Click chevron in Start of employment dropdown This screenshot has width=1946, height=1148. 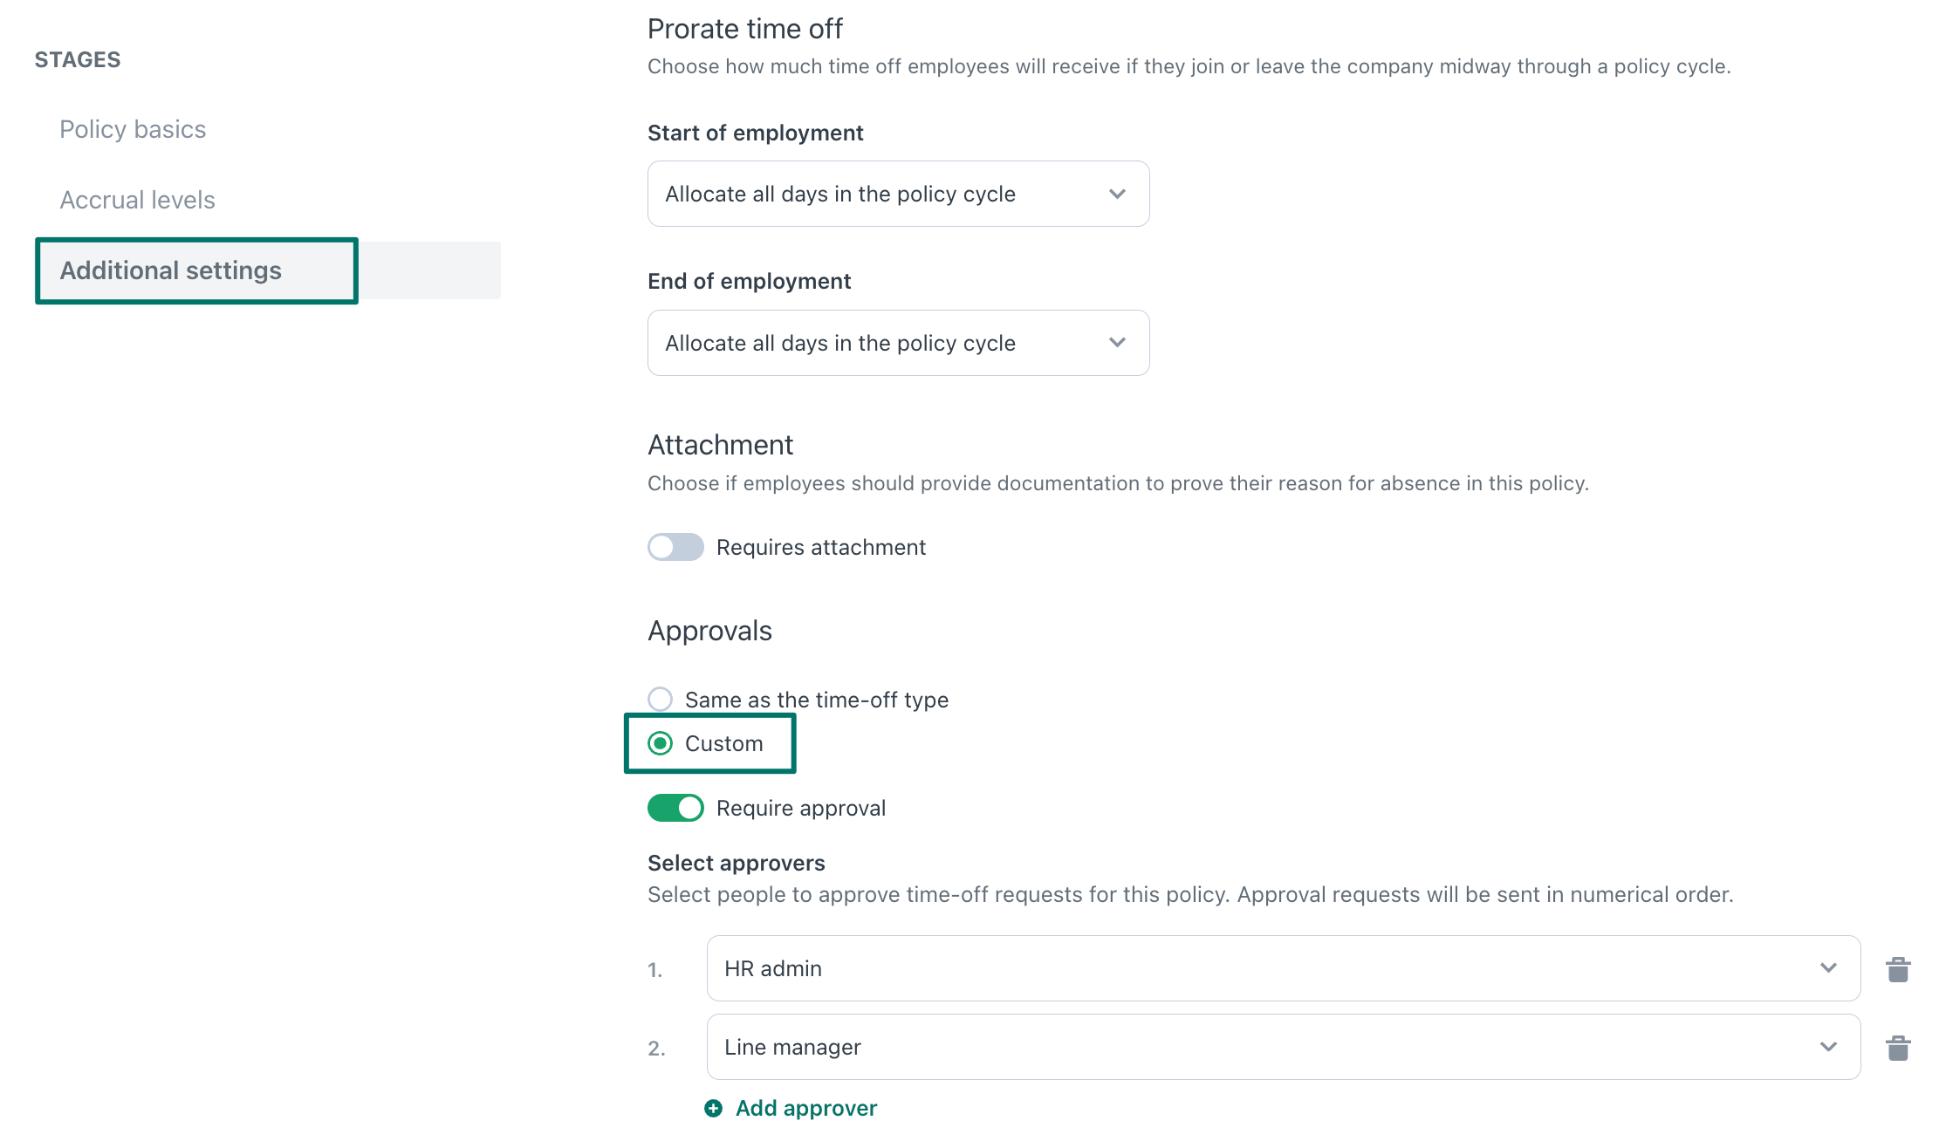click(1117, 194)
